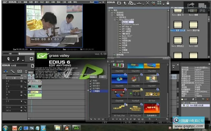Image resolution: width=211 pixels, height=131 pixels.
Task: Click the search magnifier icon in the bin toolbar
Action: pyautogui.click(x=153, y=3)
